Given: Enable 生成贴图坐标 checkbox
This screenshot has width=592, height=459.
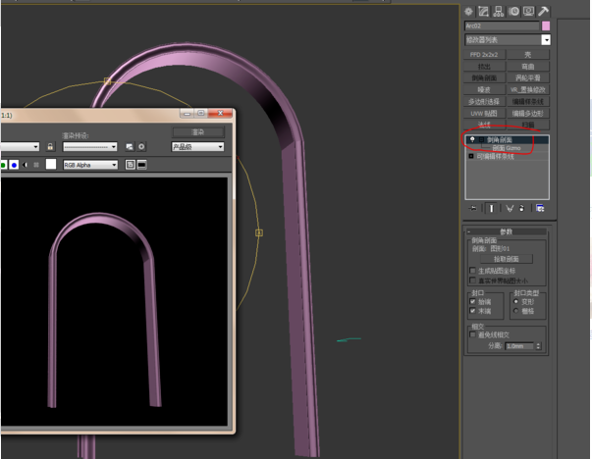Looking at the screenshot, I should tap(472, 271).
